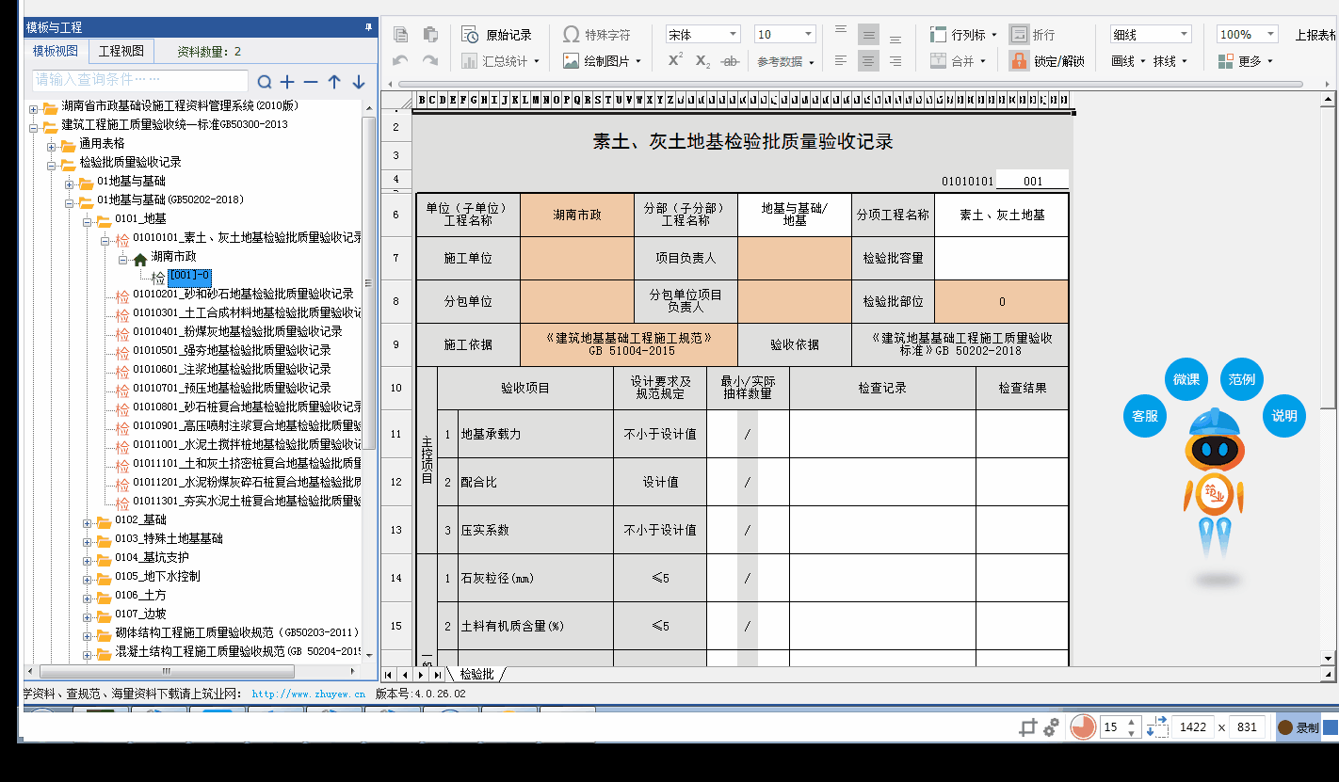This screenshot has width=1339, height=782.
Task: Toggle 折行 text wrapping
Action: tap(1032, 35)
